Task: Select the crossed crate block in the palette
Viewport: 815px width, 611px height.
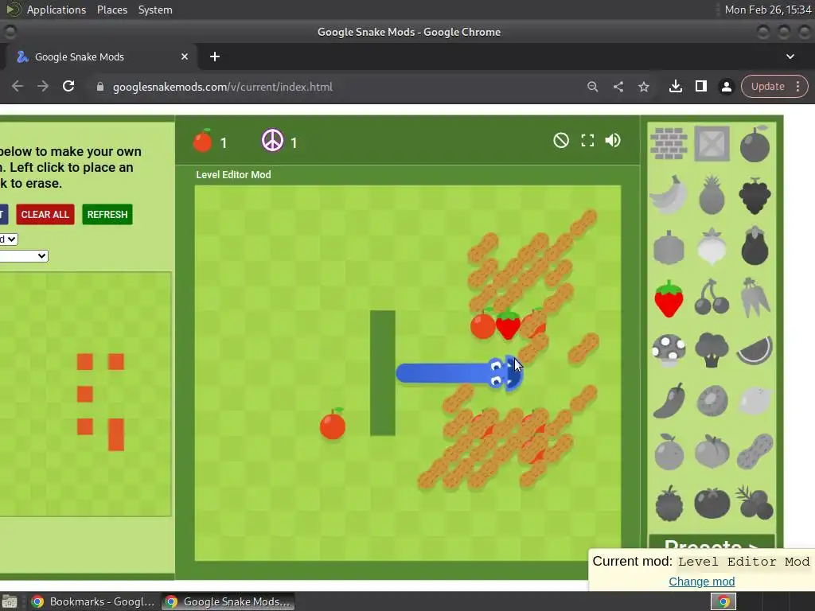Action: 712,143
